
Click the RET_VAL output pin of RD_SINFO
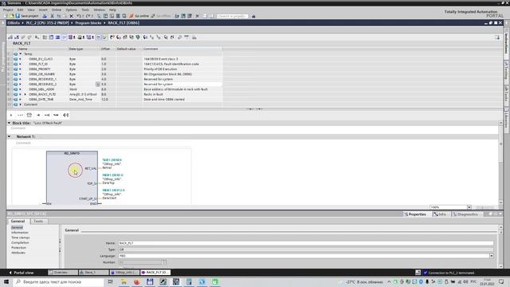(x=91, y=168)
